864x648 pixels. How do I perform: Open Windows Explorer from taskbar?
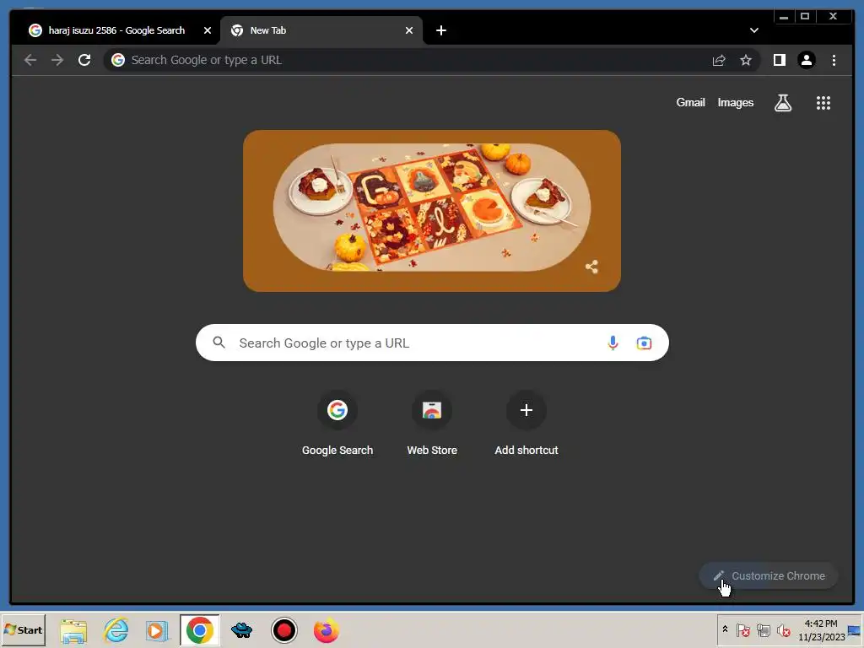(73, 630)
